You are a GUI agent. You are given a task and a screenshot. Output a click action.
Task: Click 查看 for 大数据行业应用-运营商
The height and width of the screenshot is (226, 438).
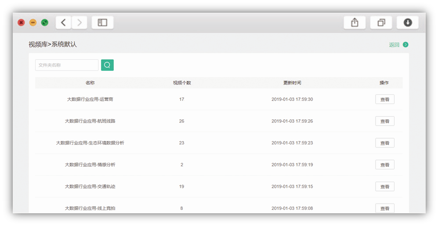pyautogui.click(x=384, y=99)
